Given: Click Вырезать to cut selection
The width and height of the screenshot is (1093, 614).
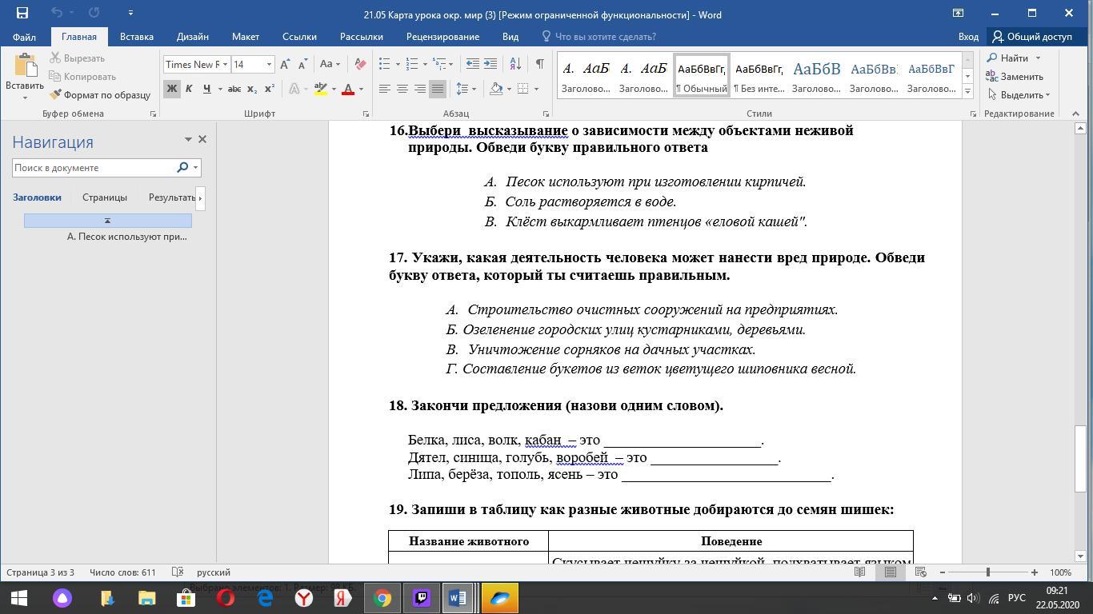Looking at the screenshot, I should (x=77, y=58).
